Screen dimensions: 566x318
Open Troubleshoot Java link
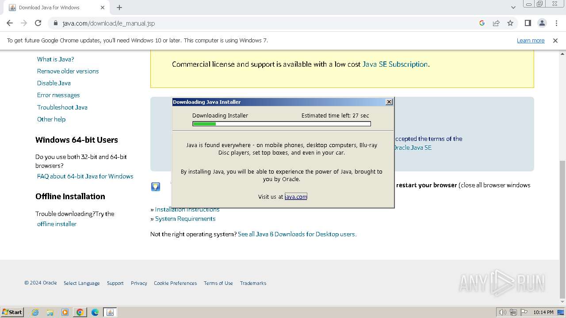pos(62,107)
